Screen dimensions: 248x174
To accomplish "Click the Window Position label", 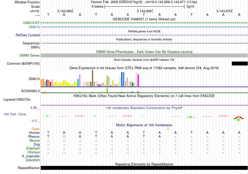I will click(27, 2).
